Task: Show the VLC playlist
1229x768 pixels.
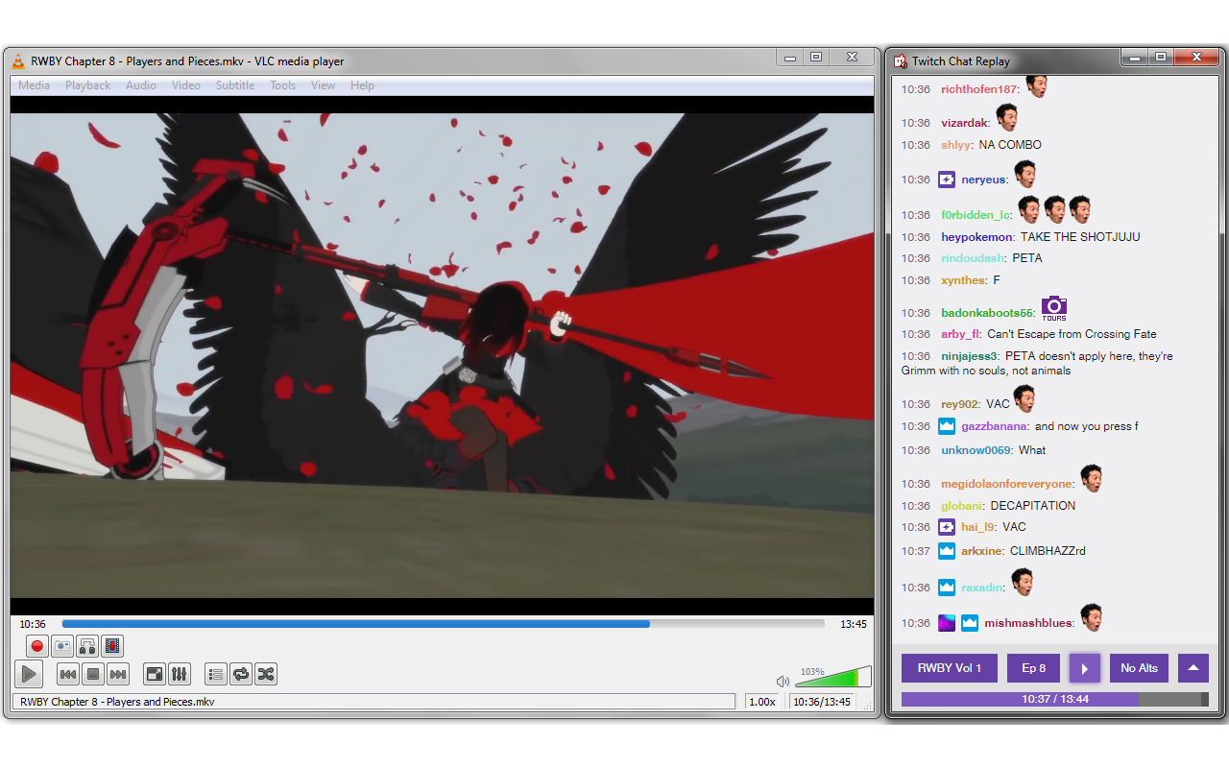Action: point(216,674)
